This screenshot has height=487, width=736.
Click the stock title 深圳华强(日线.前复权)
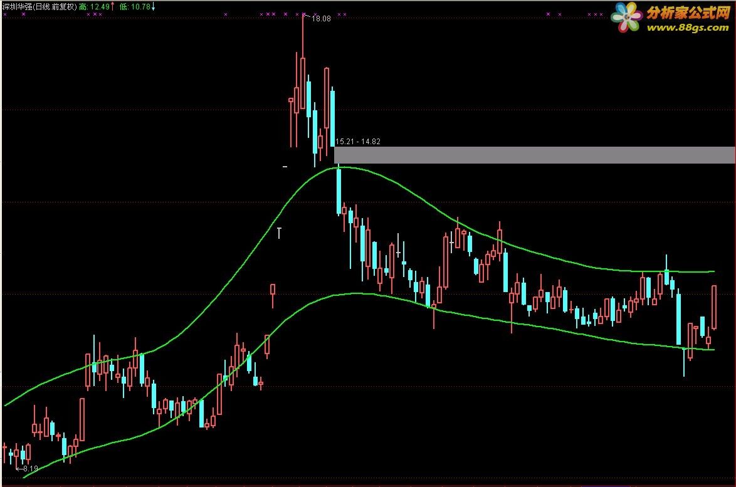pyautogui.click(x=39, y=6)
